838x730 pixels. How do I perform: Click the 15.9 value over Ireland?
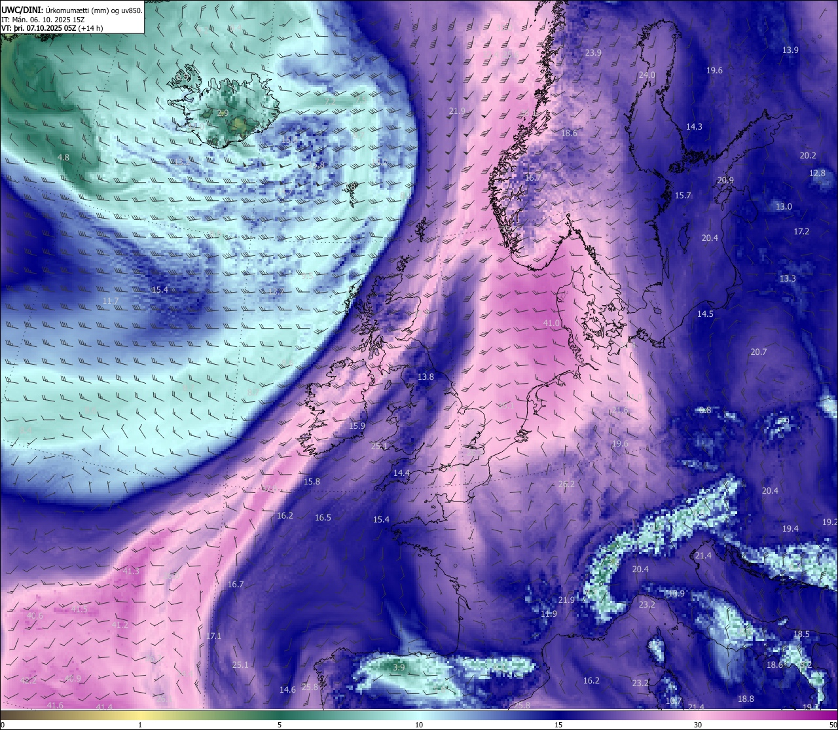pos(357,426)
